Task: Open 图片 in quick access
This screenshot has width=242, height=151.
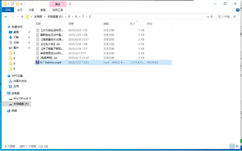Action: pos(14,48)
